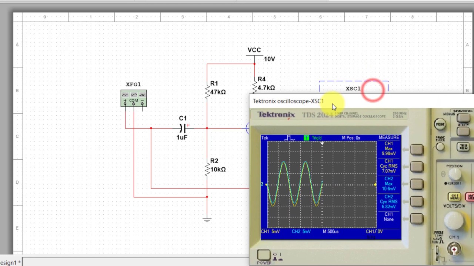Click the square wave icon on XFG1
The width and height of the screenshot is (474, 266).
tap(142, 95)
